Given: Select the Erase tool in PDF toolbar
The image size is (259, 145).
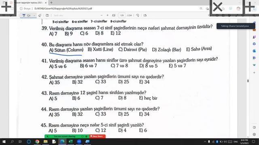Looking at the screenshot, I should (40, 15).
